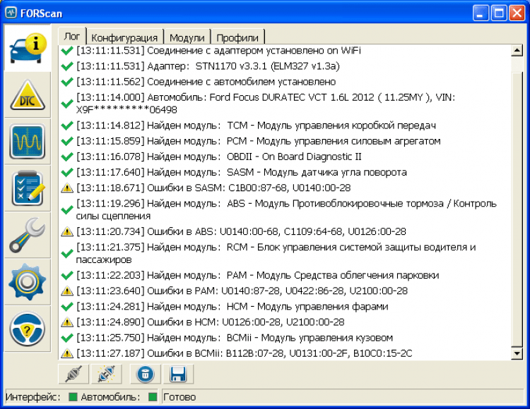Screen dimensions: 530x409
Task: Minimize the FORScan window
Action: pos(481,13)
